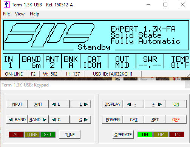Decrease capacitance with left C button

click(59, 120)
